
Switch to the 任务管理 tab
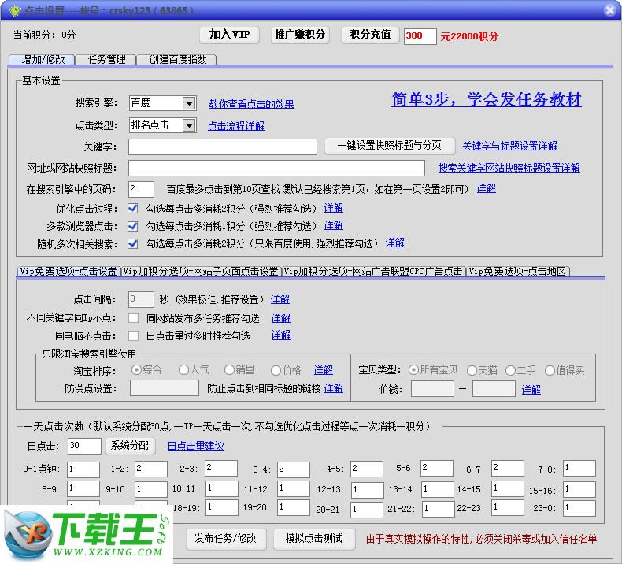pyautogui.click(x=106, y=60)
